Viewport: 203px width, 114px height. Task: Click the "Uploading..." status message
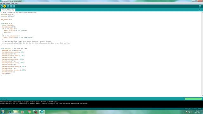tap(3, 99)
